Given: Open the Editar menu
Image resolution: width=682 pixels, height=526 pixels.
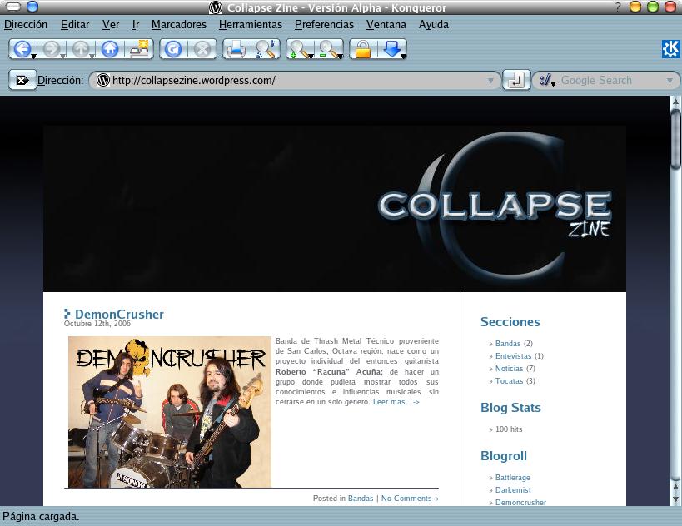Looking at the screenshot, I should pos(75,25).
